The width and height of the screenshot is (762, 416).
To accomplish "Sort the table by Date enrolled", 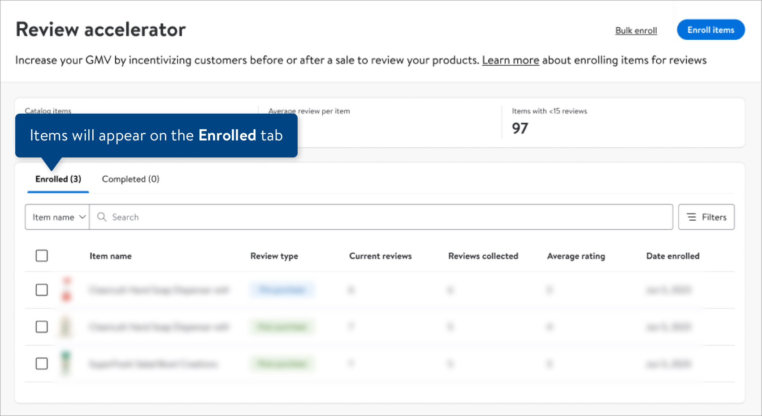I will [x=672, y=256].
